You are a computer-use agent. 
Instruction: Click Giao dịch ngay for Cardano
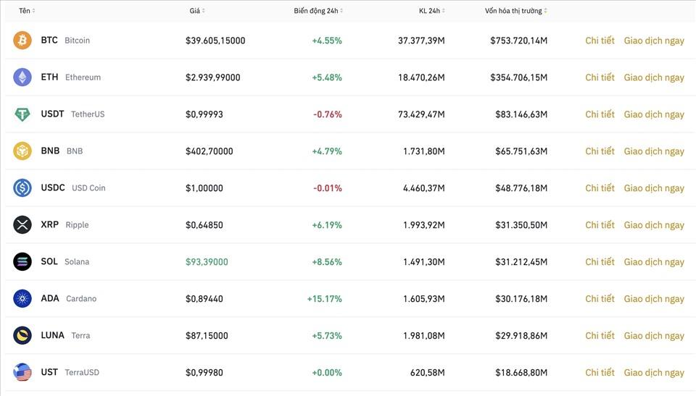tap(654, 299)
